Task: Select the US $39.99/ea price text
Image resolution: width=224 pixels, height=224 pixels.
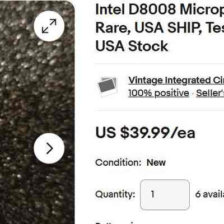Action: pyautogui.click(x=145, y=133)
